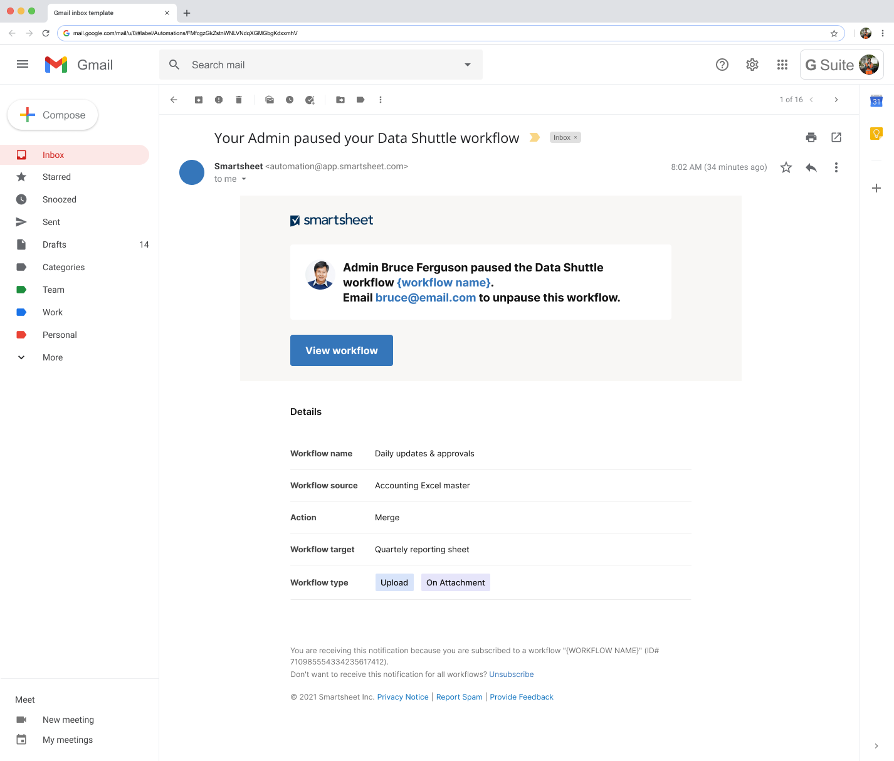Open the main menu hamburger icon

[23, 64]
